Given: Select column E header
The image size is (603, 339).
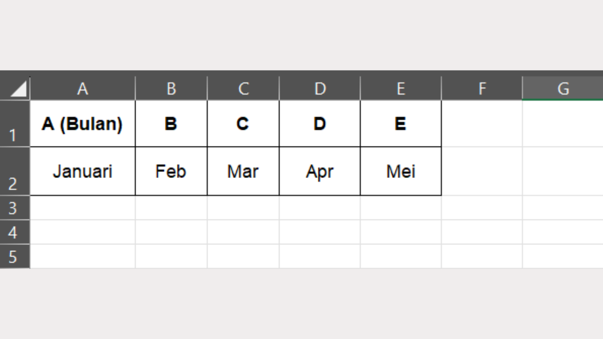Looking at the screenshot, I should click(x=401, y=89).
